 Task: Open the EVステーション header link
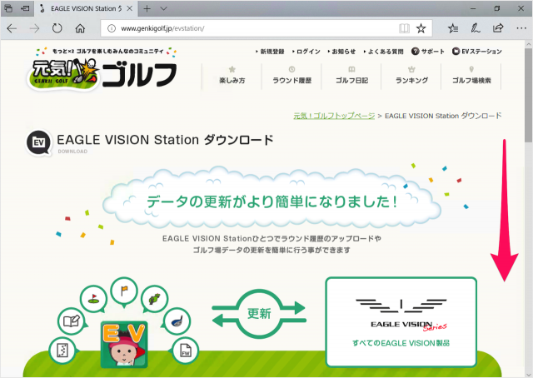pyautogui.click(x=477, y=52)
